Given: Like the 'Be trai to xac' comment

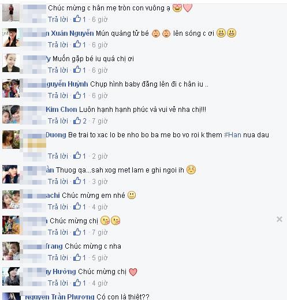Looking at the screenshot, I should [x=77, y=156].
